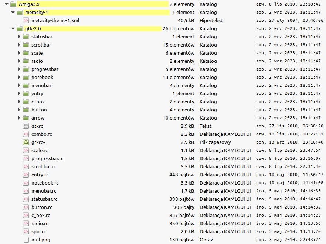The height and width of the screenshot is (244, 326).
Task: Click the progressbar folder icon
Action: 26,69
